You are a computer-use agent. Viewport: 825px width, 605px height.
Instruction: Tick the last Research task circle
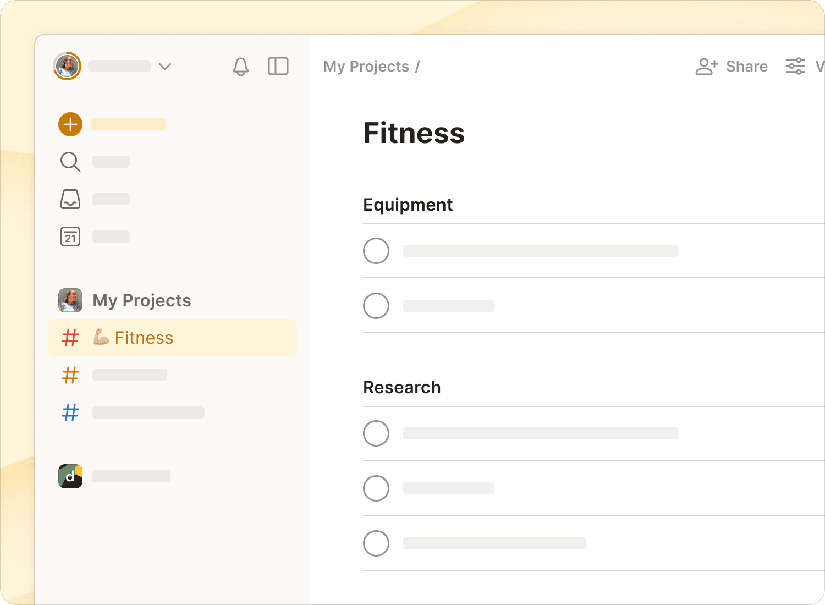pos(376,543)
